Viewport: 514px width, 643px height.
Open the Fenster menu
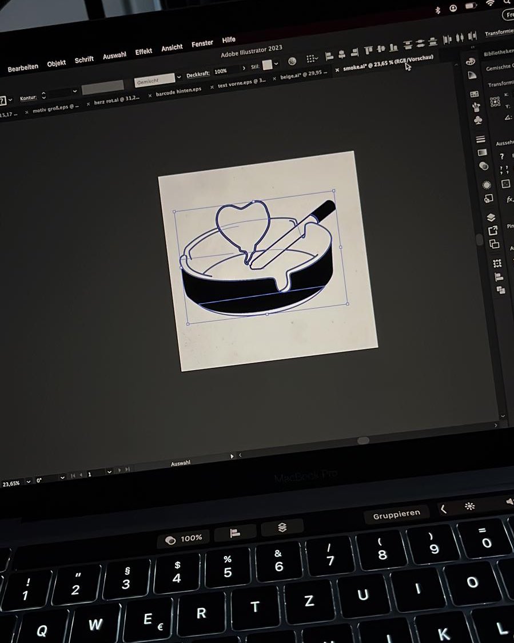tap(202, 43)
